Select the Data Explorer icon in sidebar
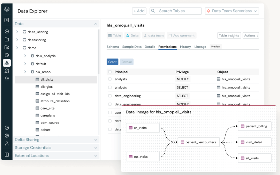 click(7, 63)
